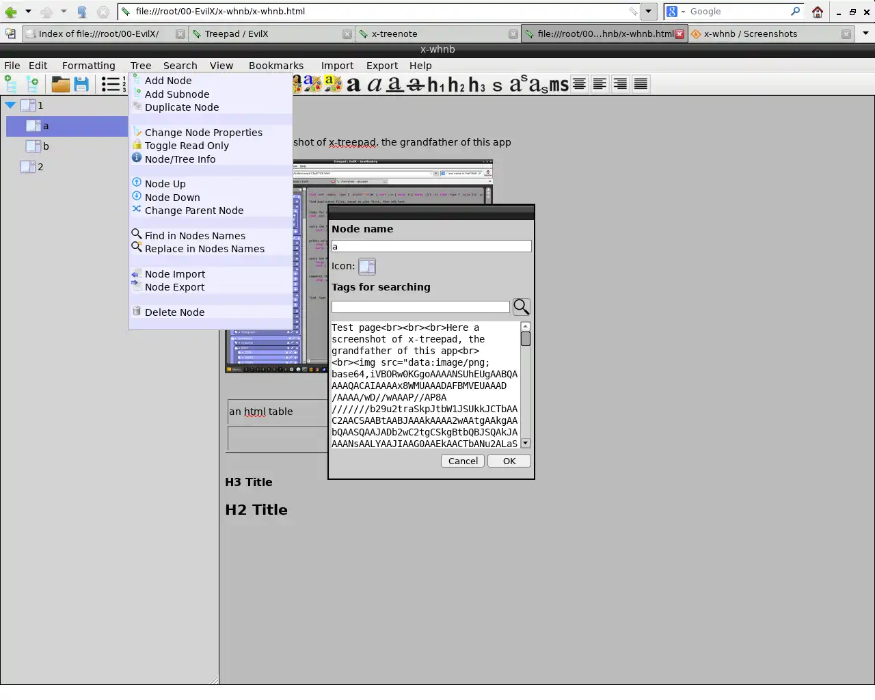Viewport: 875px width, 700px height.
Task: Switch to the x-whnb / Screenshots tab
Action: coord(771,33)
